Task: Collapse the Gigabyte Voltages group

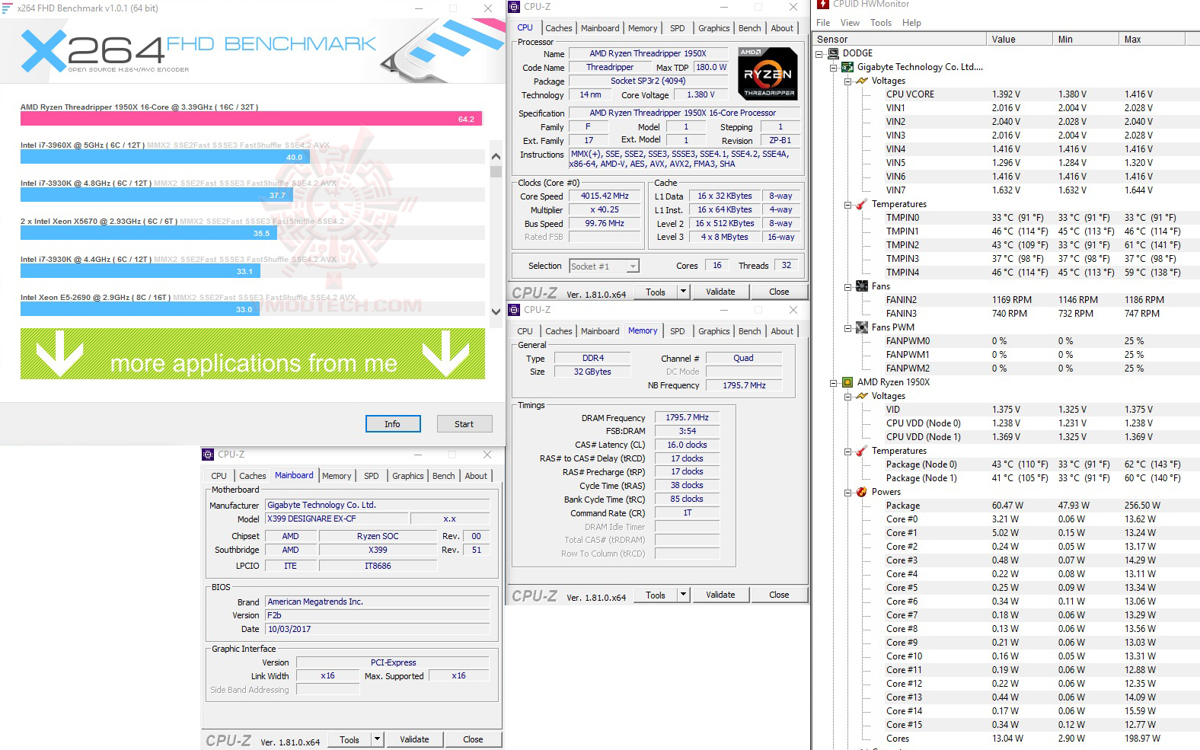Action: click(x=847, y=81)
